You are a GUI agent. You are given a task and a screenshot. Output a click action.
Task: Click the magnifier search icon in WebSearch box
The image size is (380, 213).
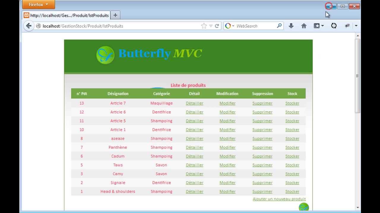point(279,26)
